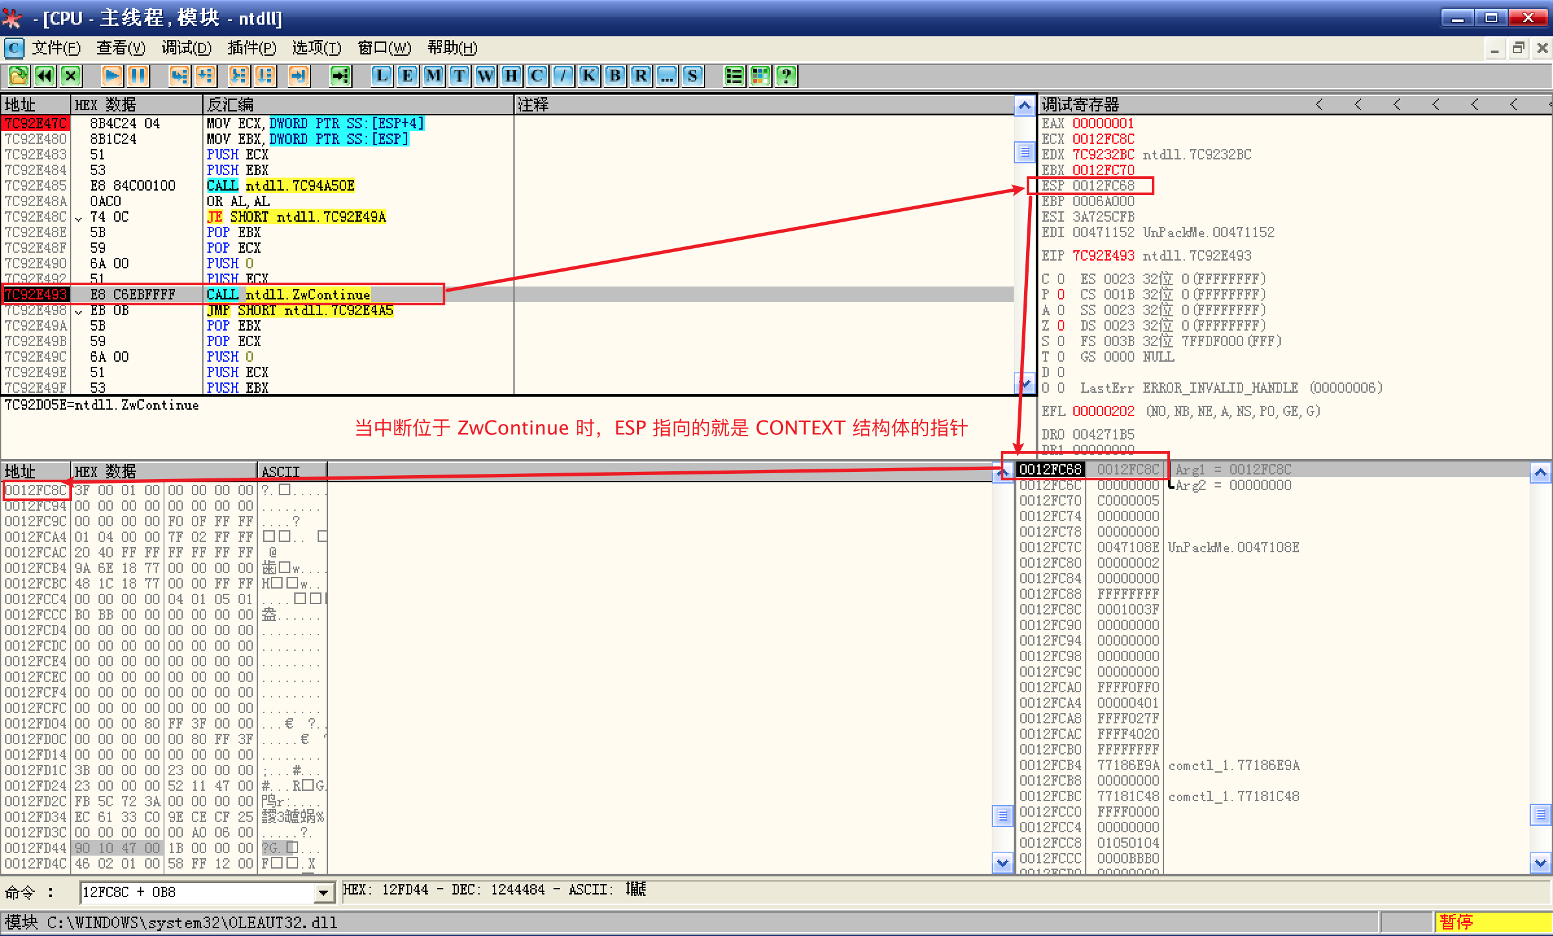Open the 调试(D) menu
The width and height of the screenshot is (1553, 936).
point(187,48)
